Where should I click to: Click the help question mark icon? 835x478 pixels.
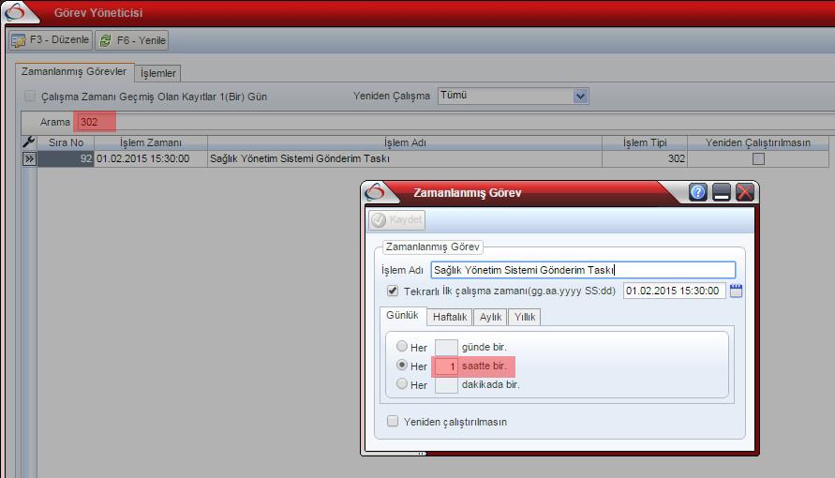pos(697,192)
